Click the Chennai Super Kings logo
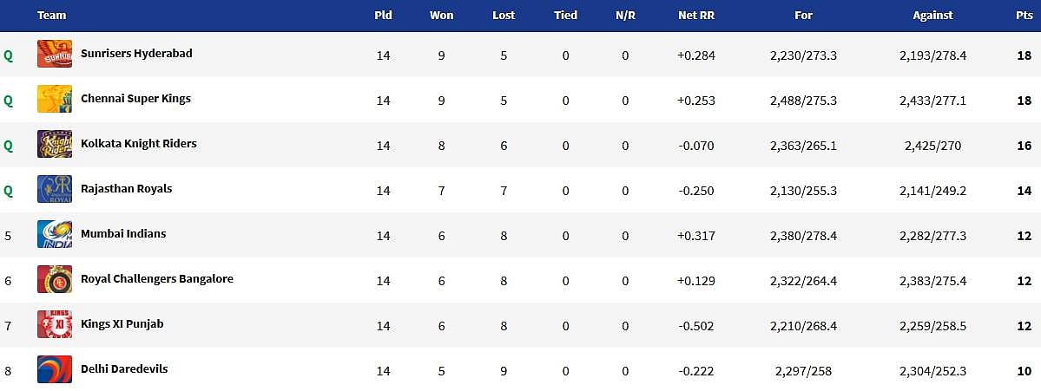Image resolution: width=1041 pixels, height=391 pixels. (x=54, y=99)
